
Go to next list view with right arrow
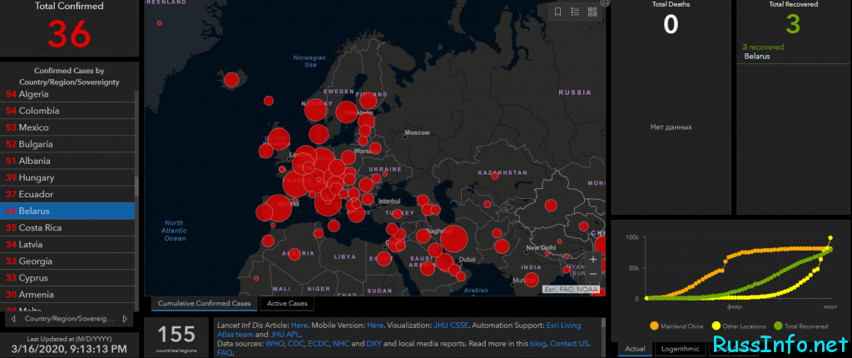pyautogui.click(x=125, y=319)
